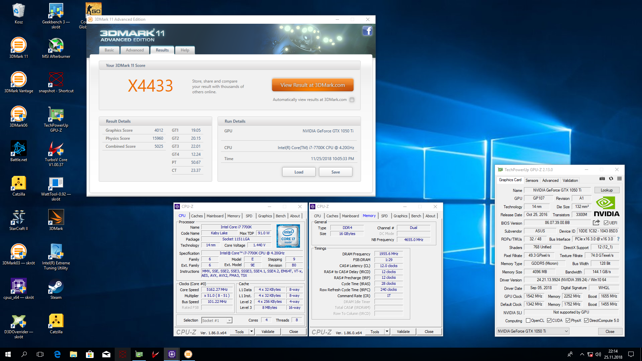Open Geekbench 3 desktop shortcut
This screenshot has height=361, width=642.
click(56, 16)
